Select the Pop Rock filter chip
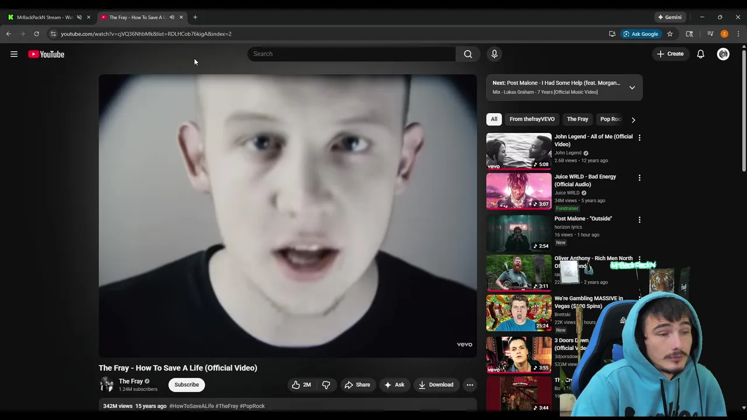The image size is (747, 420). coord(609,119)
